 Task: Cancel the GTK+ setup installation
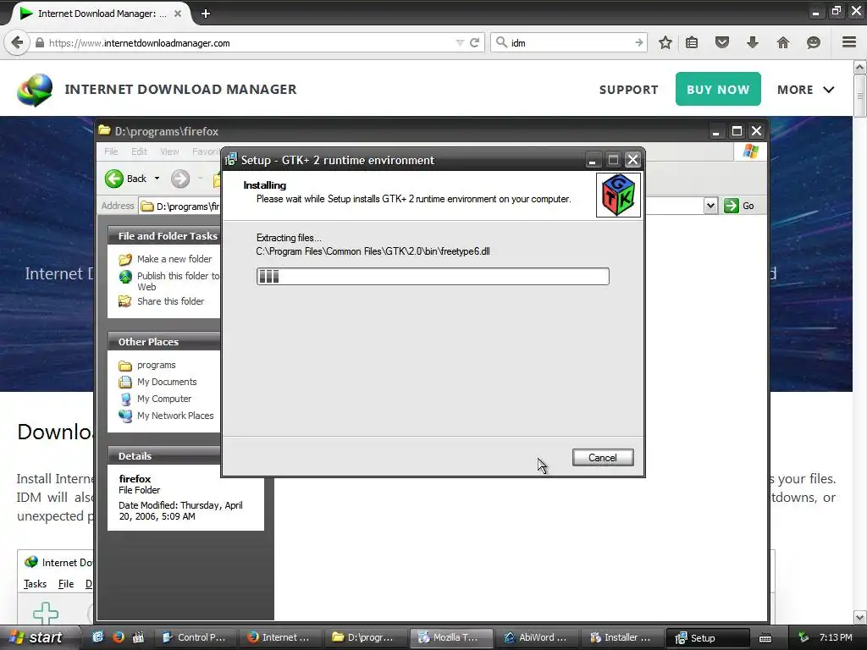click(x=603, y=458)
